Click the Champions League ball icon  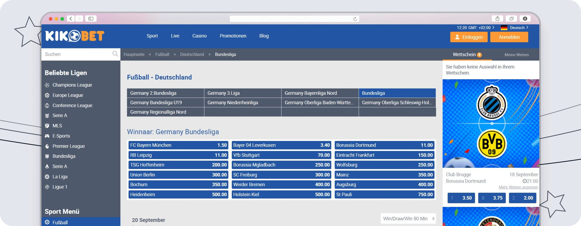(x=47, y=85)
